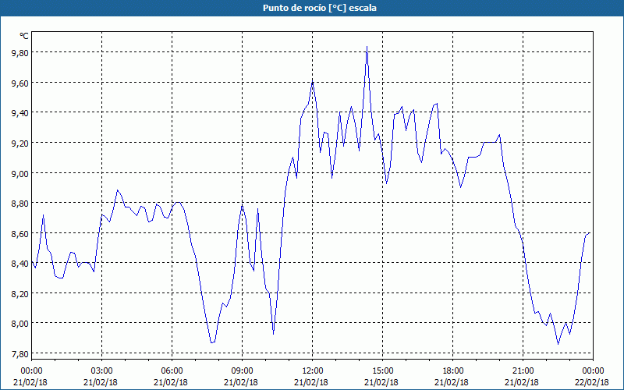Select the 7,80 y-axis label

[20, 353]
